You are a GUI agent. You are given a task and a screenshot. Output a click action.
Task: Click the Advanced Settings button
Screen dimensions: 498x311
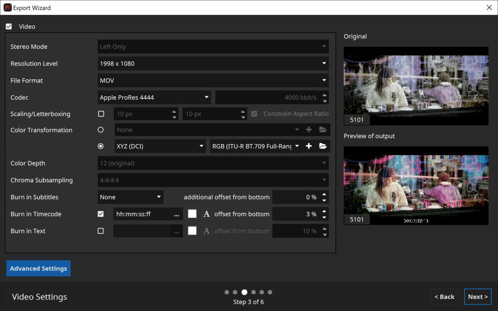(x=38, y=268)
